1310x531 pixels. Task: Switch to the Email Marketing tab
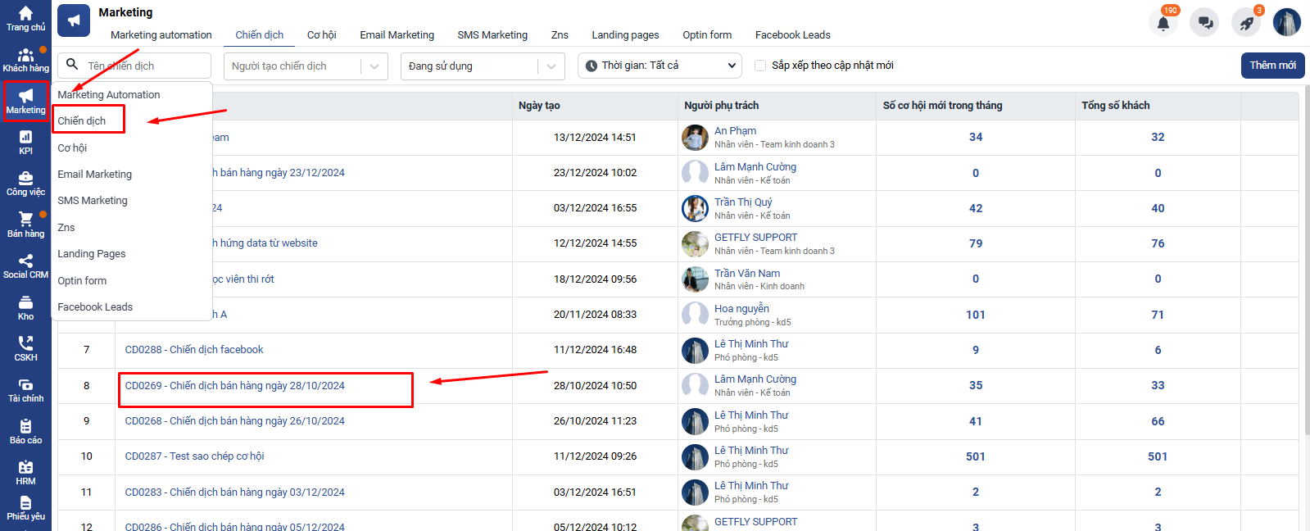point(397,35)
